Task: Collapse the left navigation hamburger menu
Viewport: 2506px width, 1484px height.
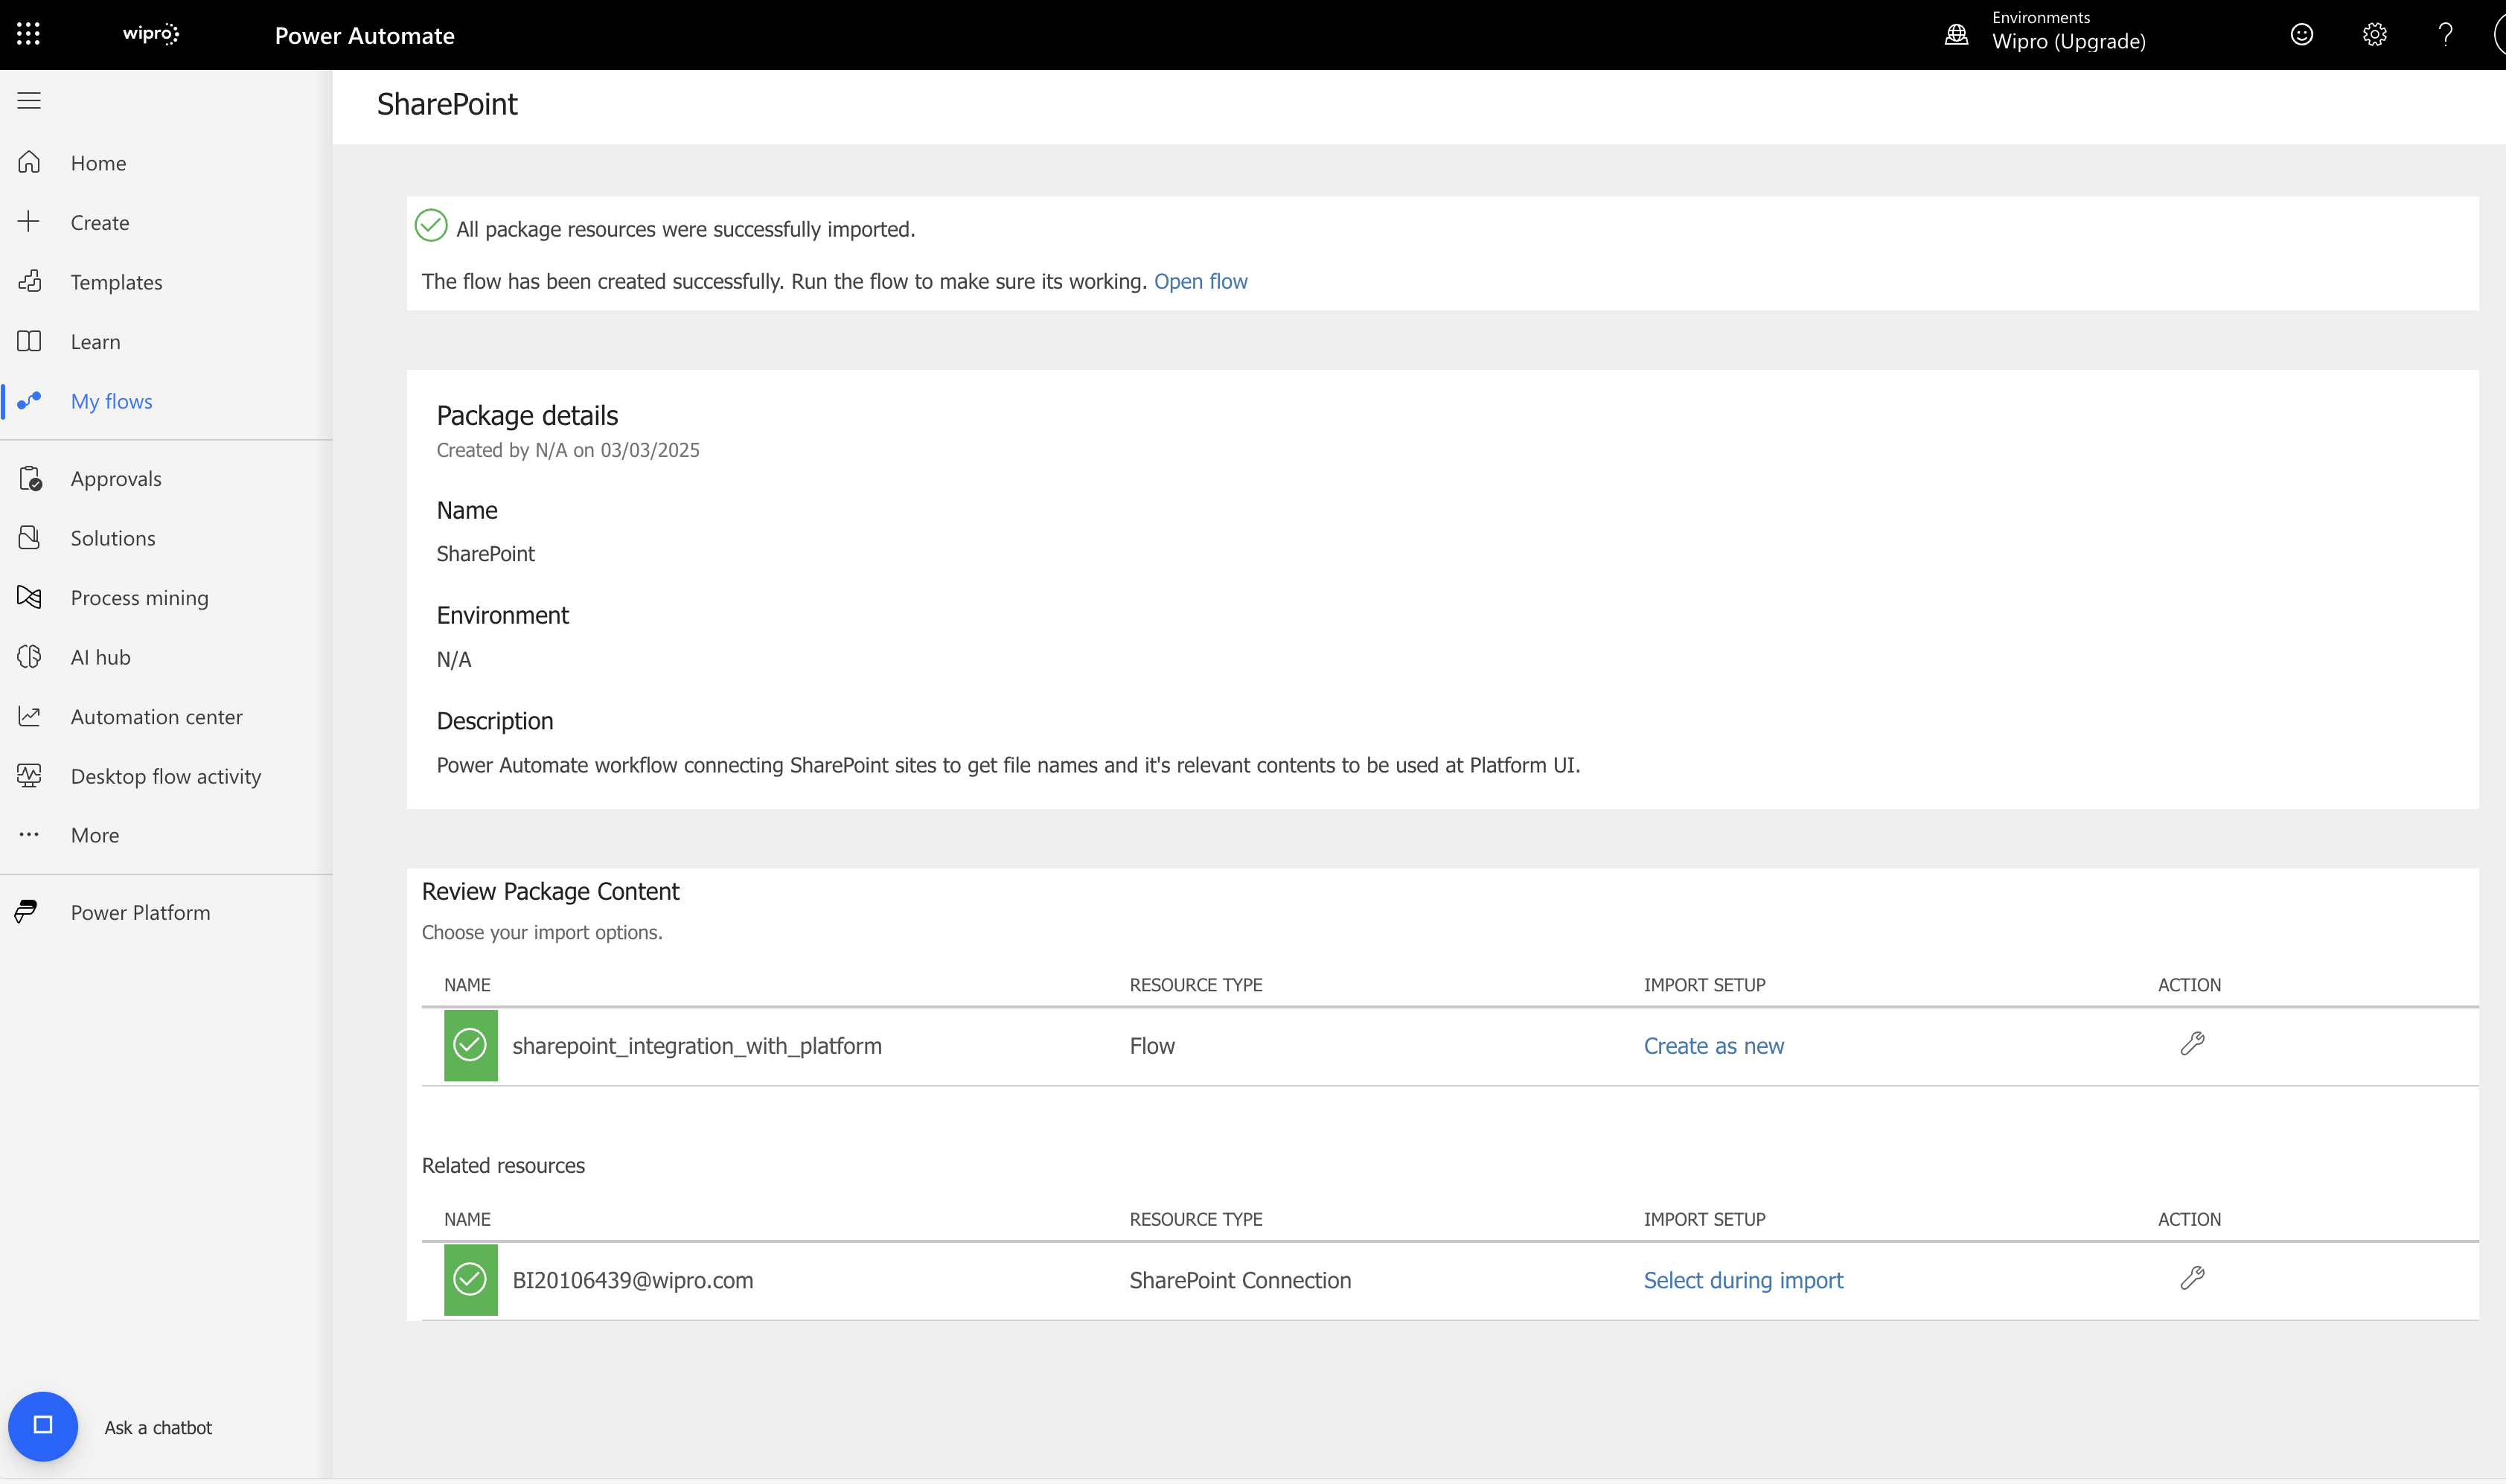Action: 29,100
